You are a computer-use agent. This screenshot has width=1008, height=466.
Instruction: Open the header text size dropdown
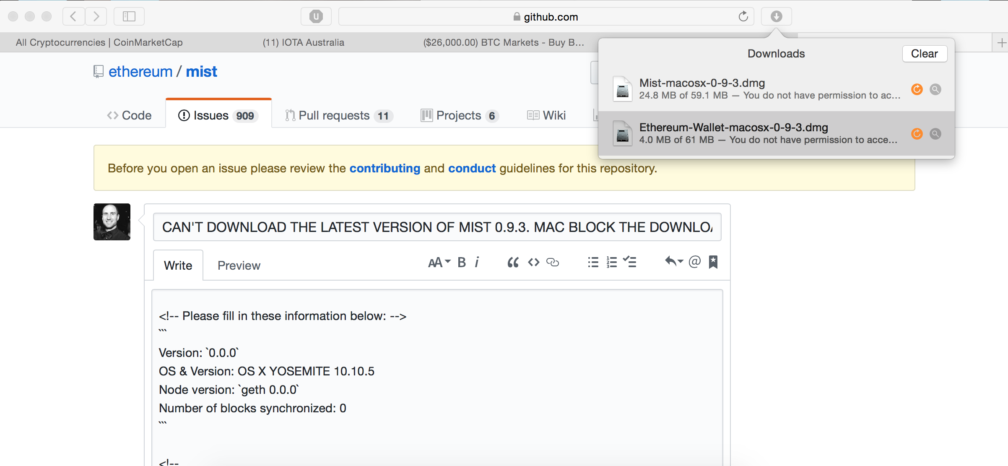coord(439,262)
